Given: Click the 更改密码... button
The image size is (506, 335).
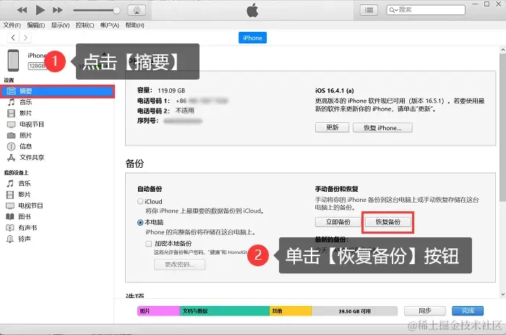Looking at the screenshot, I should click(x=179, y=264).
